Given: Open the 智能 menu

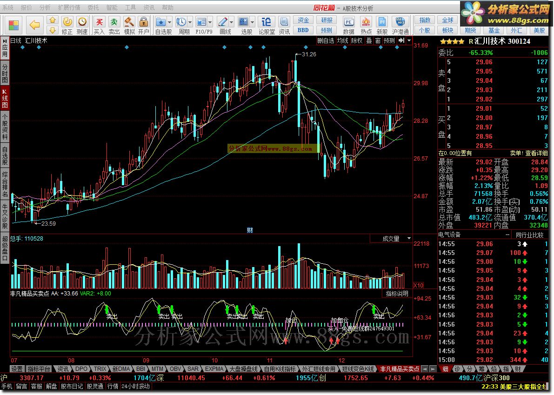Looking at the screenshot, I should point(112,7).
